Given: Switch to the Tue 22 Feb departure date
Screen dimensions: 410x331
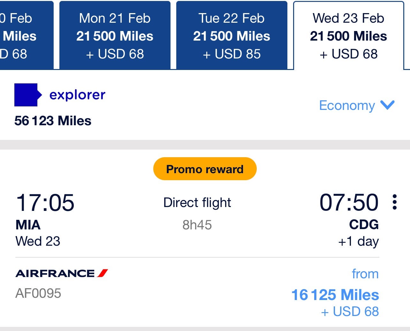Looking at the screenshot, I should click(232, 35).
